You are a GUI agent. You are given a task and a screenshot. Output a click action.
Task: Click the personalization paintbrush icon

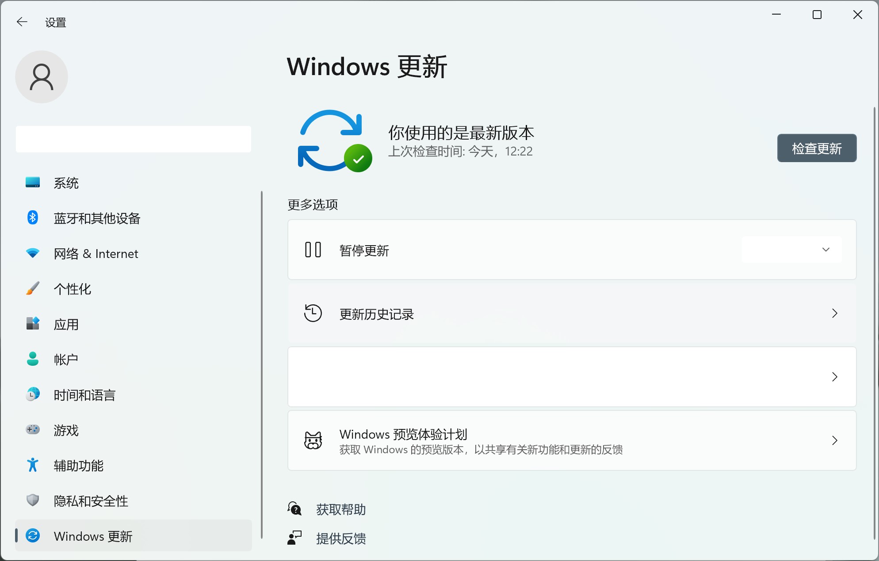tap(33, 288)
